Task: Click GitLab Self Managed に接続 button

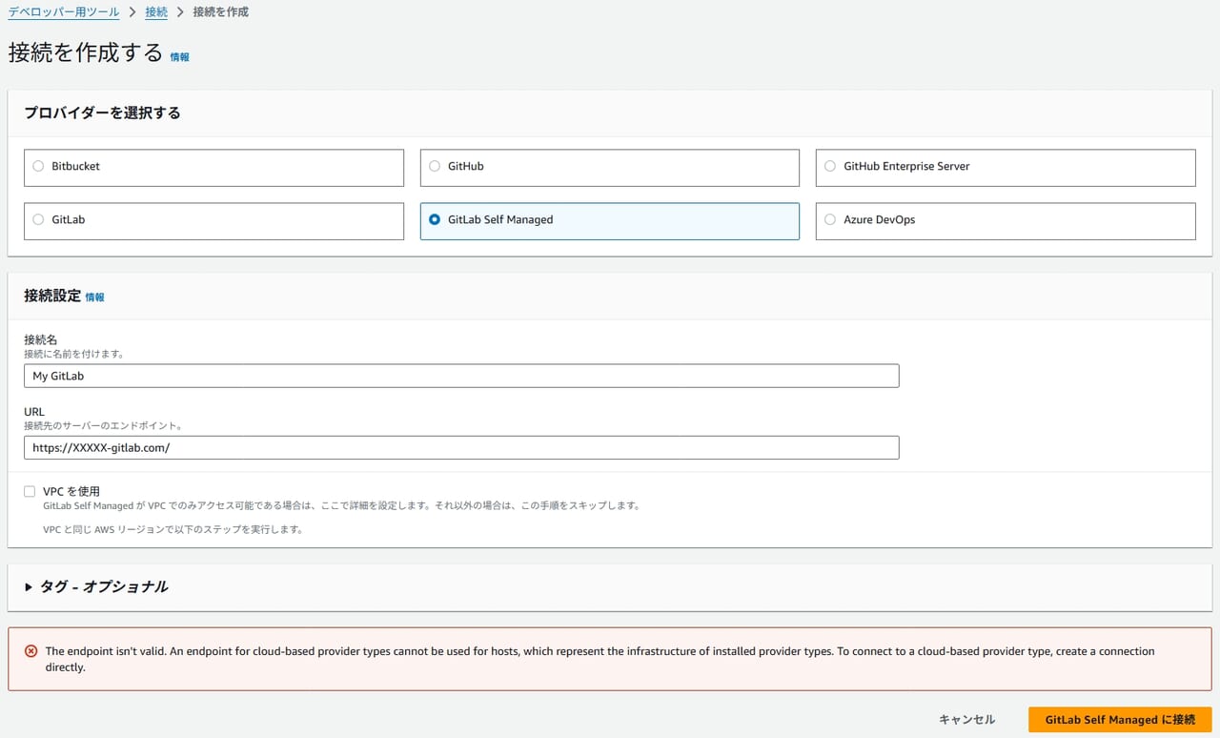Action: tap(1119, 720)
